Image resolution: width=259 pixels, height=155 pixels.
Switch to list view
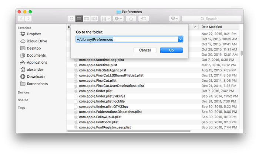(x=79, y=18)
